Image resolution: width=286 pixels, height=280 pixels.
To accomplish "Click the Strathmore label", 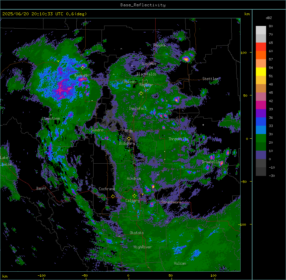I will pyautogui.click(x=171, y=202).
